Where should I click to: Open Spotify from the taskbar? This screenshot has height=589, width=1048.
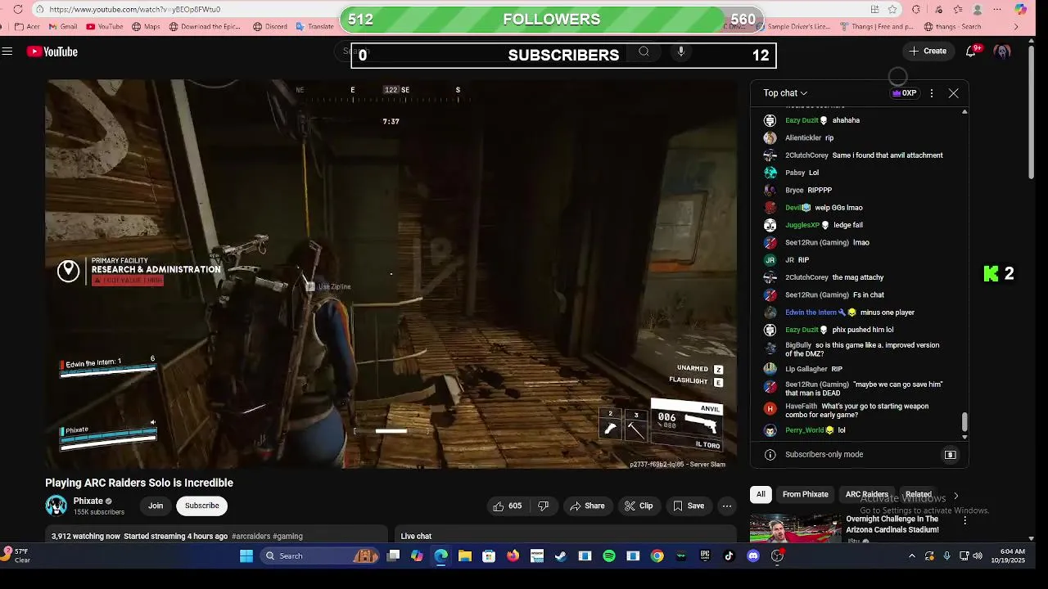tap(608, 556)
